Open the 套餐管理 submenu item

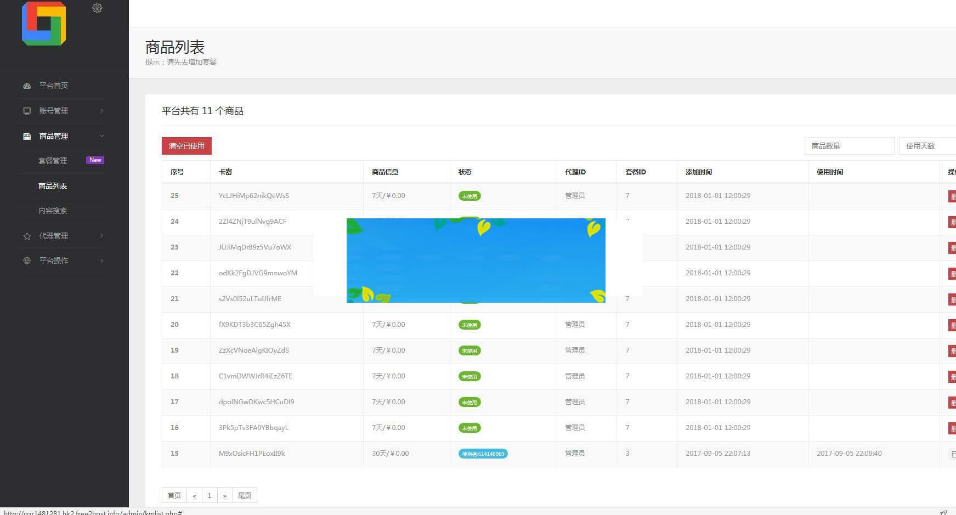tap(53, 161)
